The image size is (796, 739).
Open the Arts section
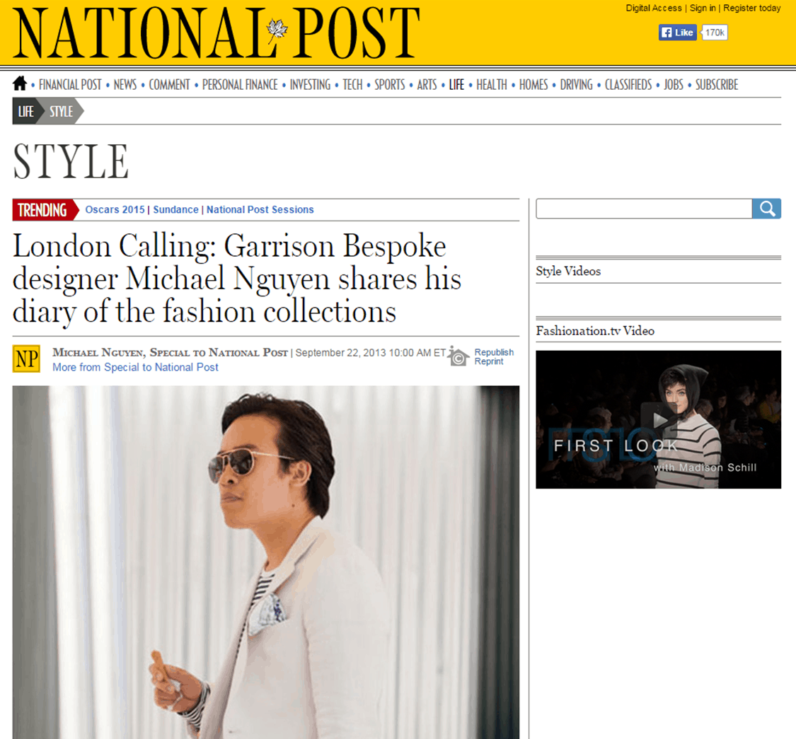tap(427, 85)
